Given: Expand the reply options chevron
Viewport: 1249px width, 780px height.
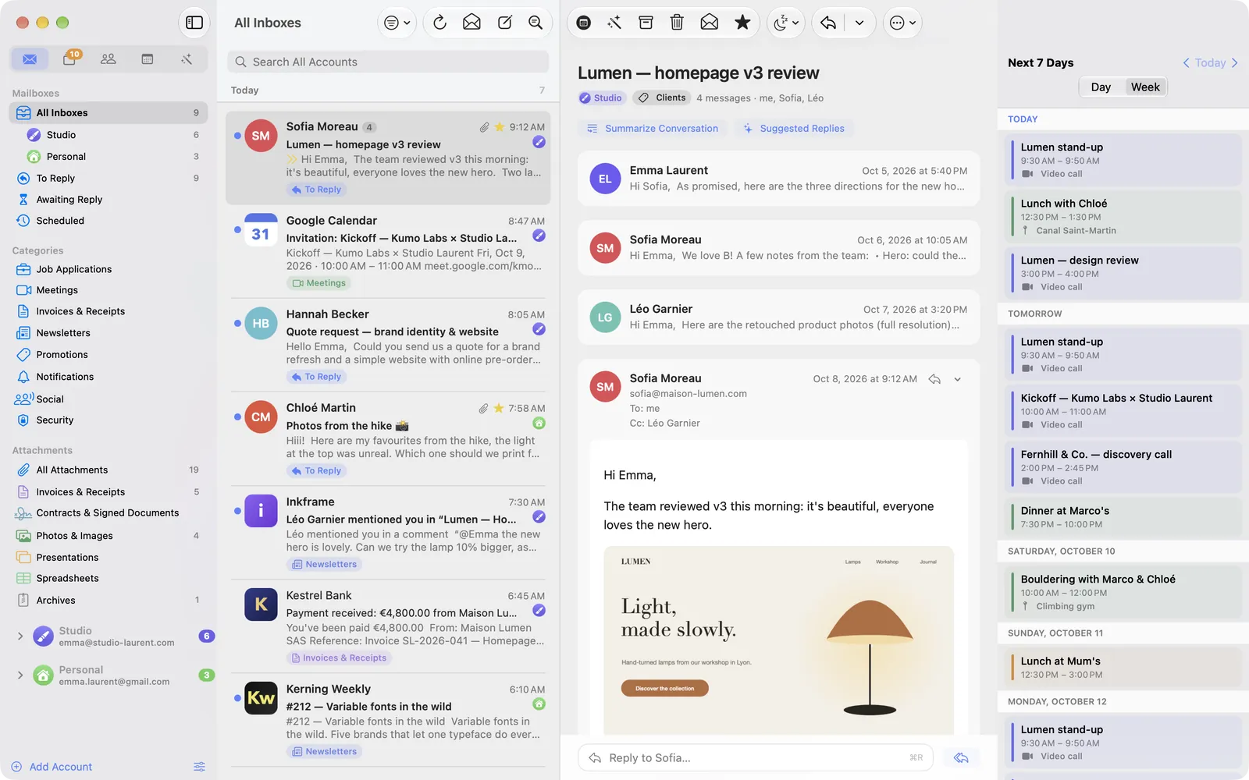Looking at the screenshot, I should [859, 23].
